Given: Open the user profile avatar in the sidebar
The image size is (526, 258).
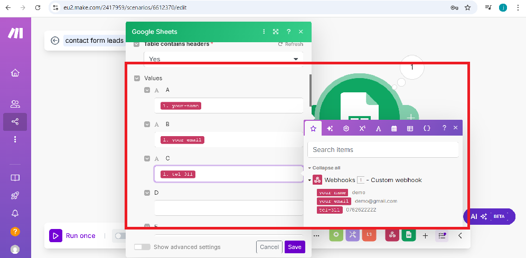Looking at the screenshot, I should pyautogui.click(x=15, y=249).
